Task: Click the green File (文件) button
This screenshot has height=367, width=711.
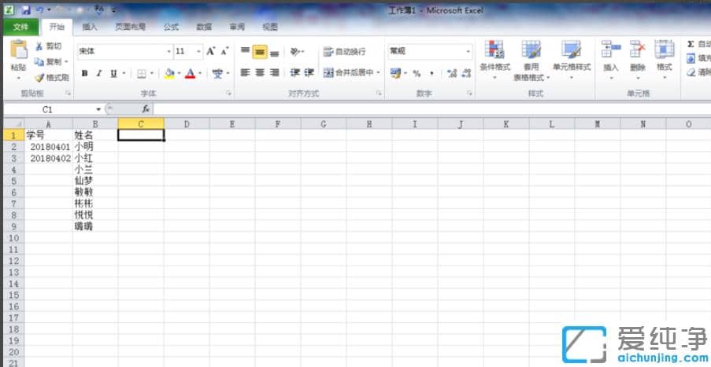Action: 20,27
